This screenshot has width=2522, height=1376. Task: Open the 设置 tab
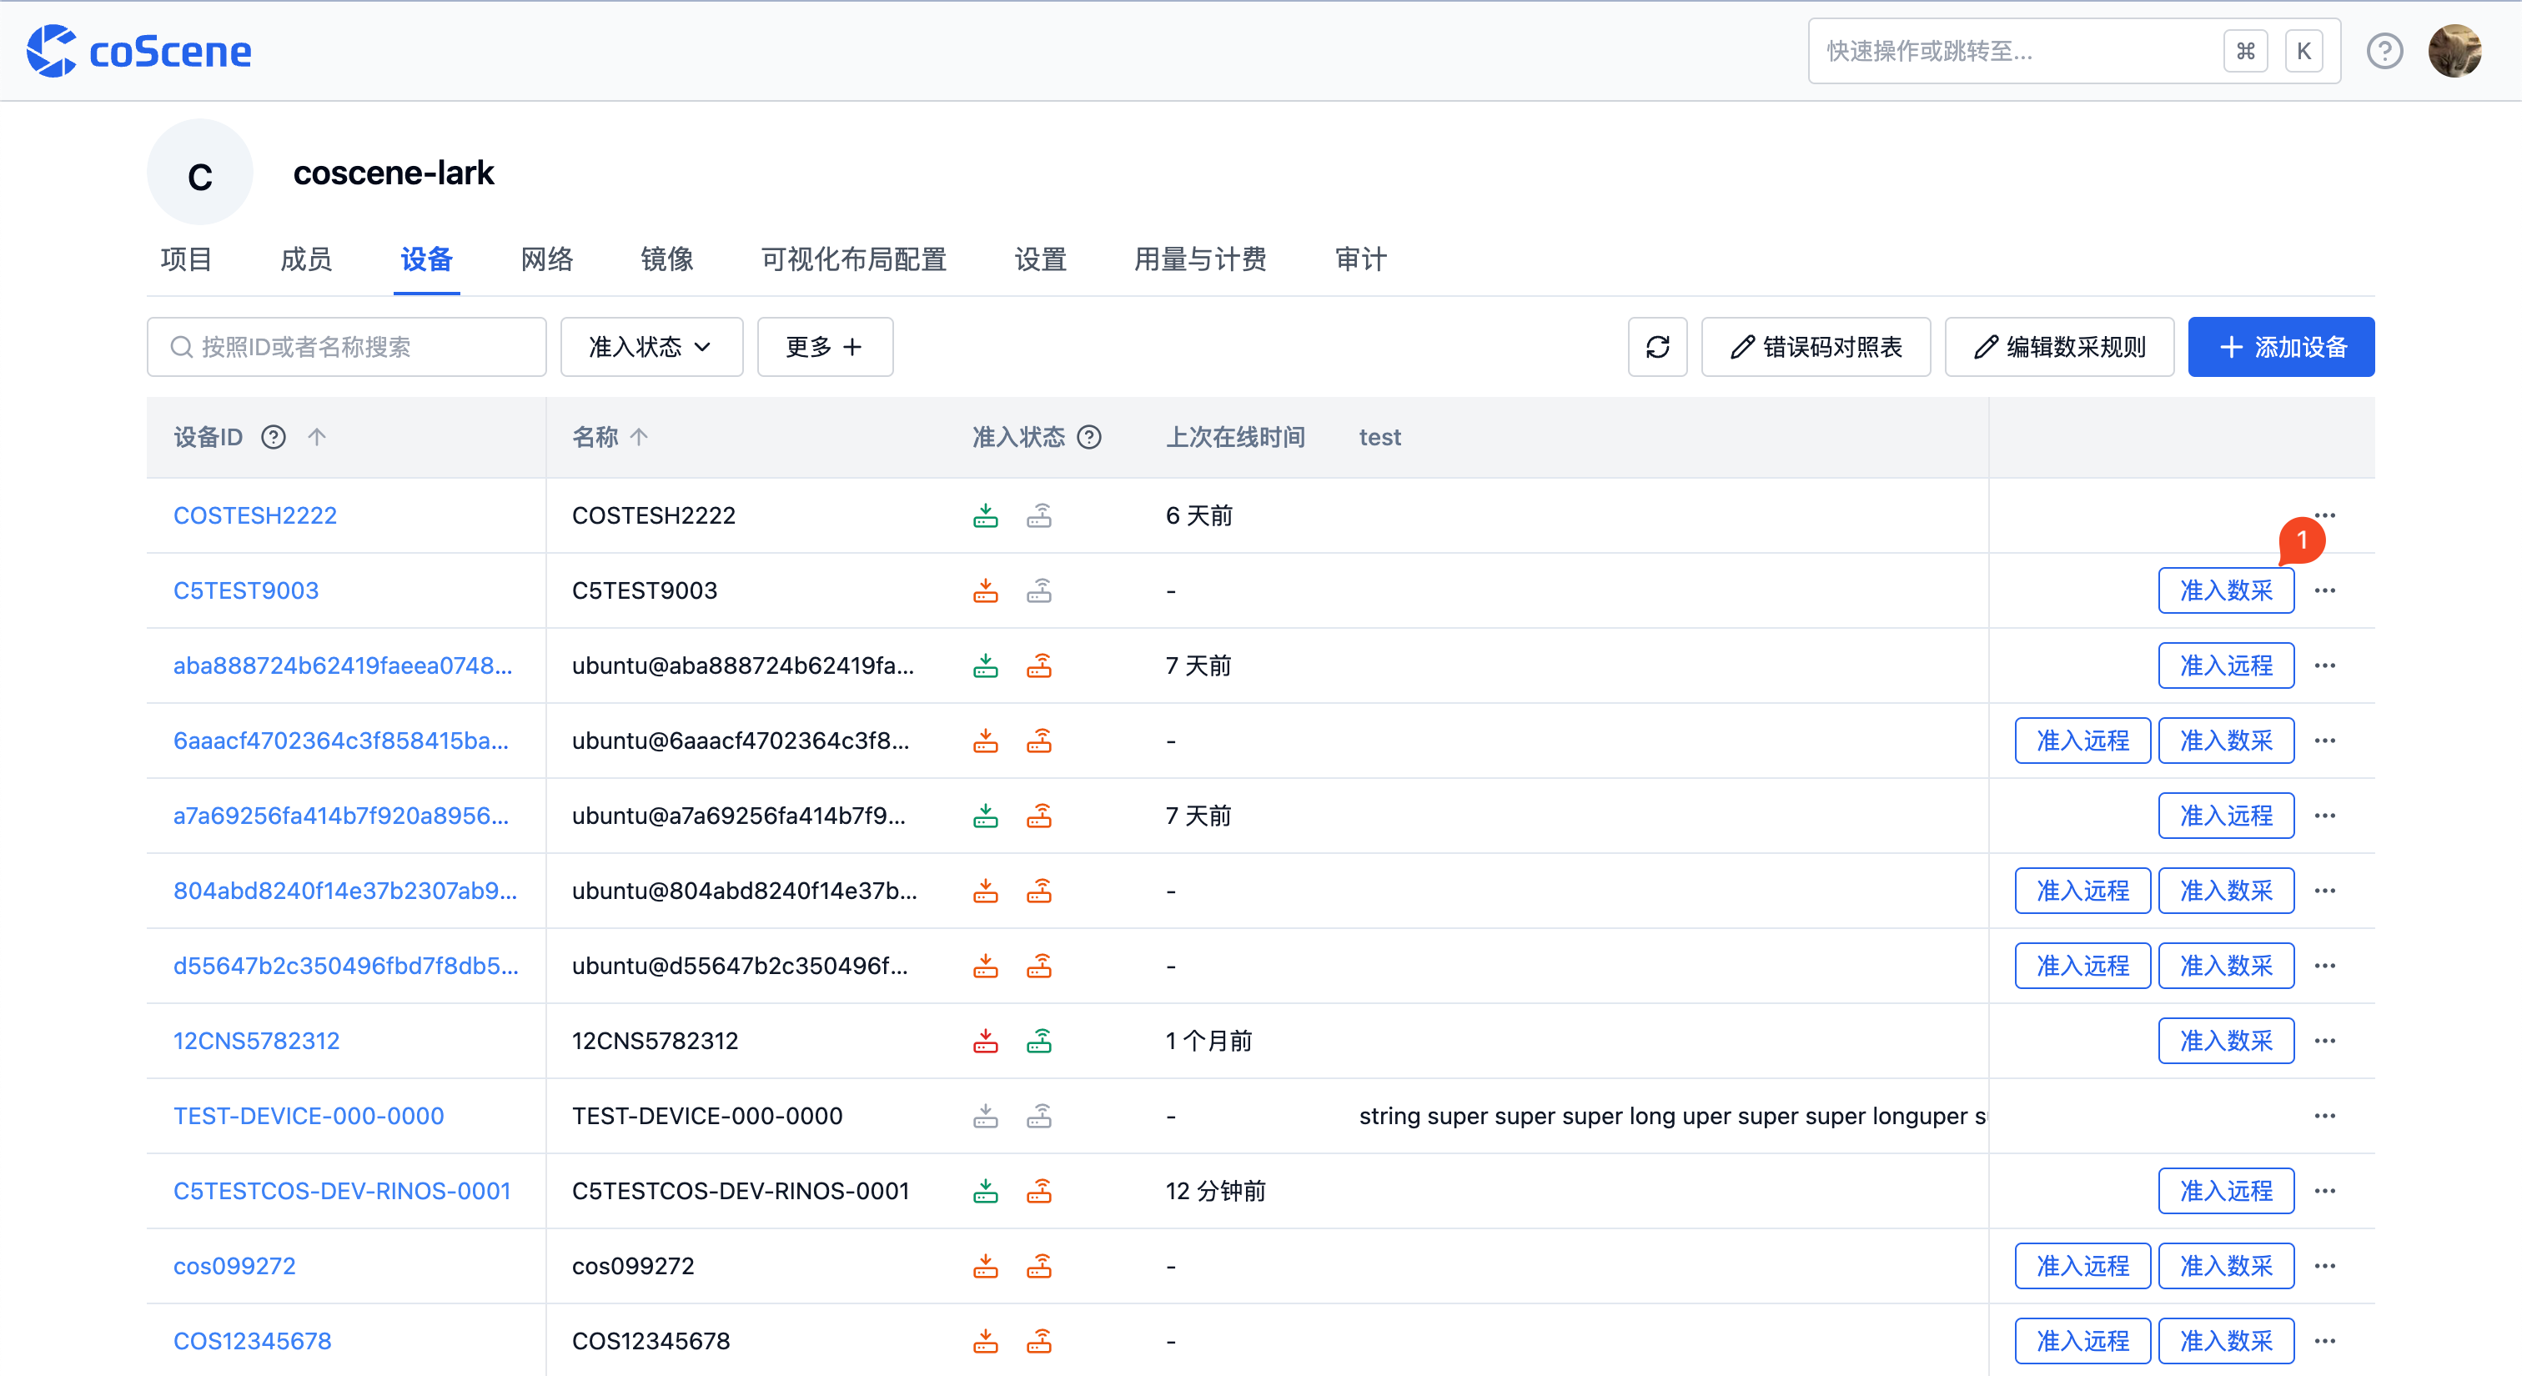click(x=1040, y=259)
